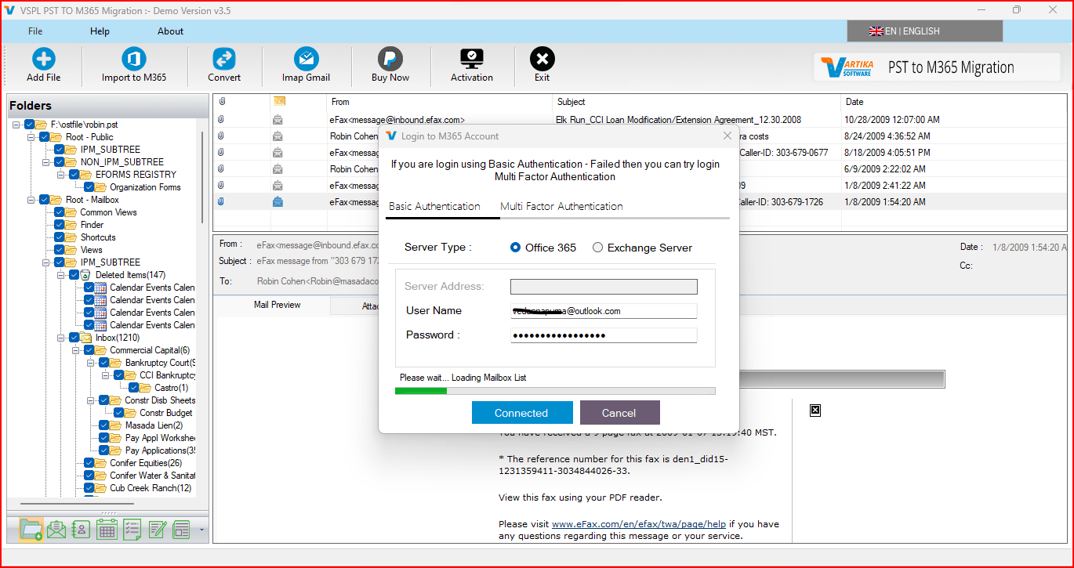Click the Inbox(1210) folder icon
The image size is (1074, 568).
(x=86, y=338)
